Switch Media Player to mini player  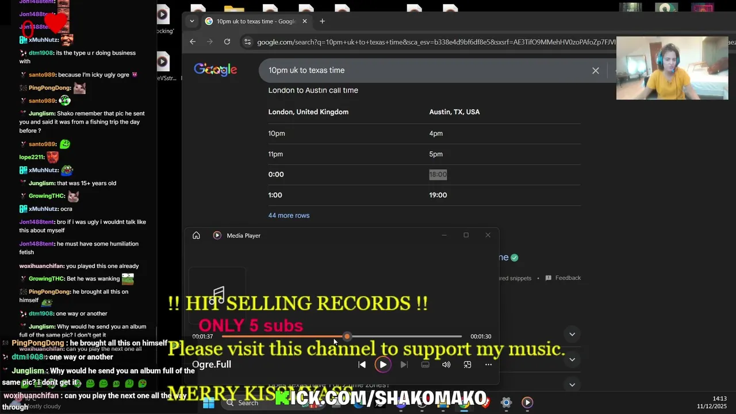(x=467, y=365)
